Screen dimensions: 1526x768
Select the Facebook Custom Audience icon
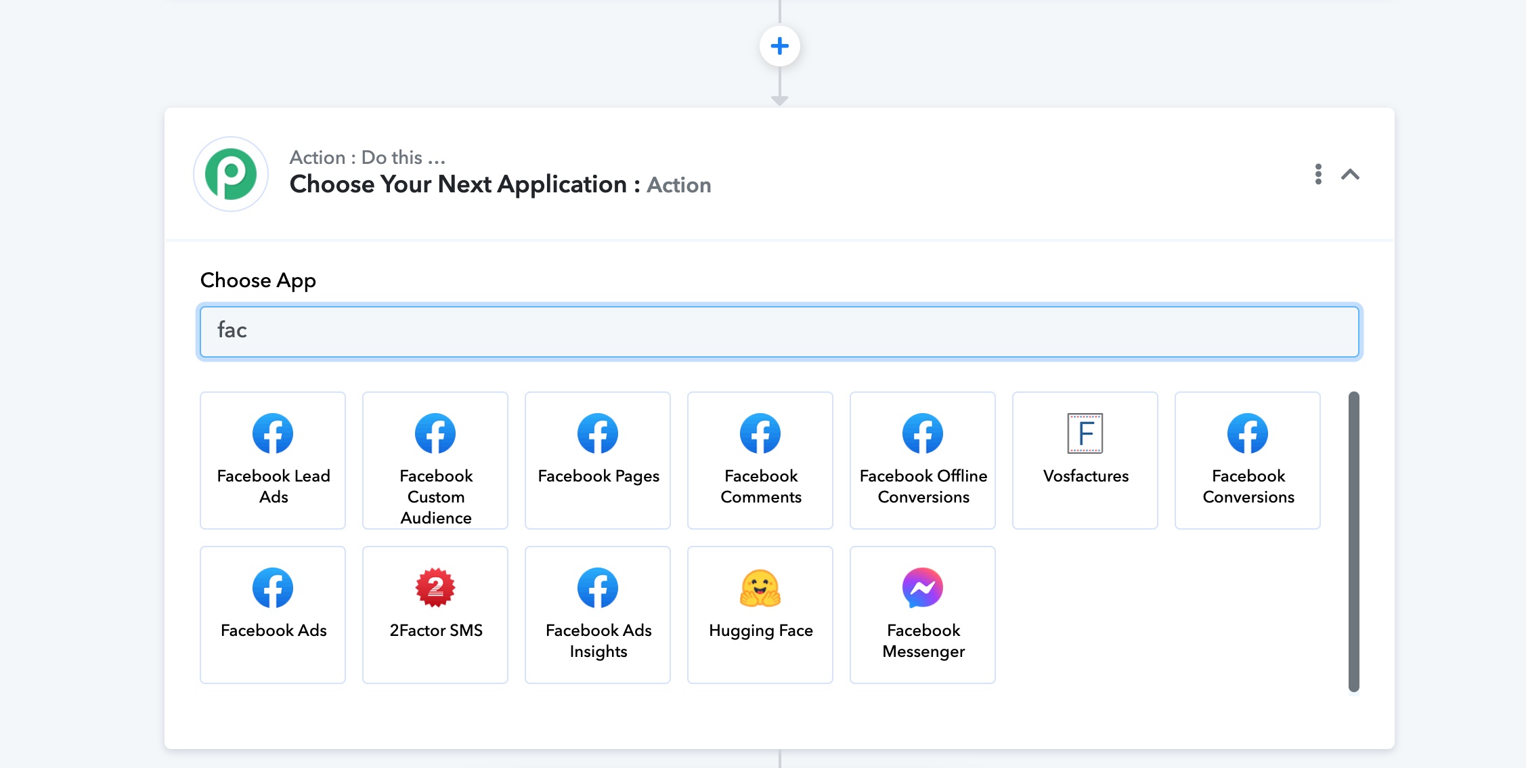[435, 433]
